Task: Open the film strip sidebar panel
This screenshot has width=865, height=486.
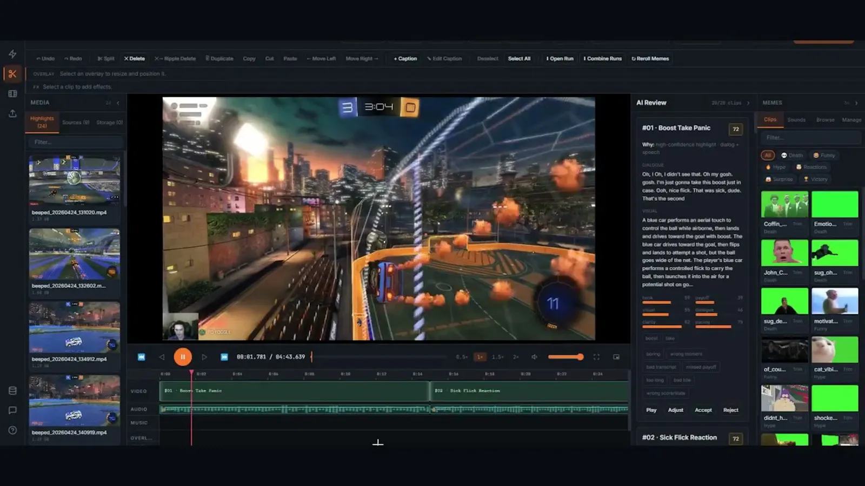Action: (x=12, y=93)
